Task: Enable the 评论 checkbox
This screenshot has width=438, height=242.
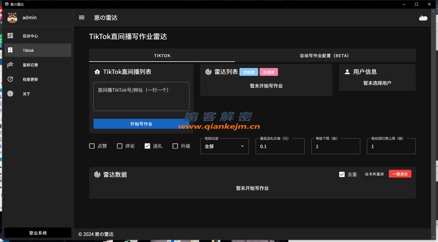Action: 120,146
